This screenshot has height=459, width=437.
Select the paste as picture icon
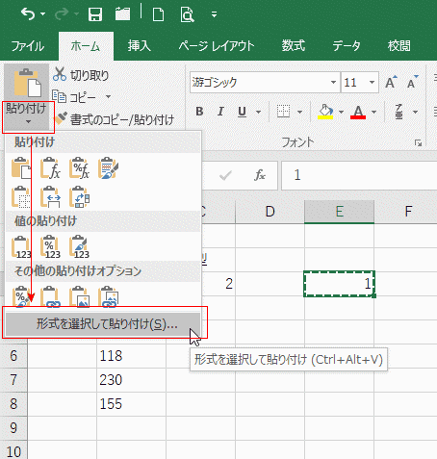click(79, 296)
